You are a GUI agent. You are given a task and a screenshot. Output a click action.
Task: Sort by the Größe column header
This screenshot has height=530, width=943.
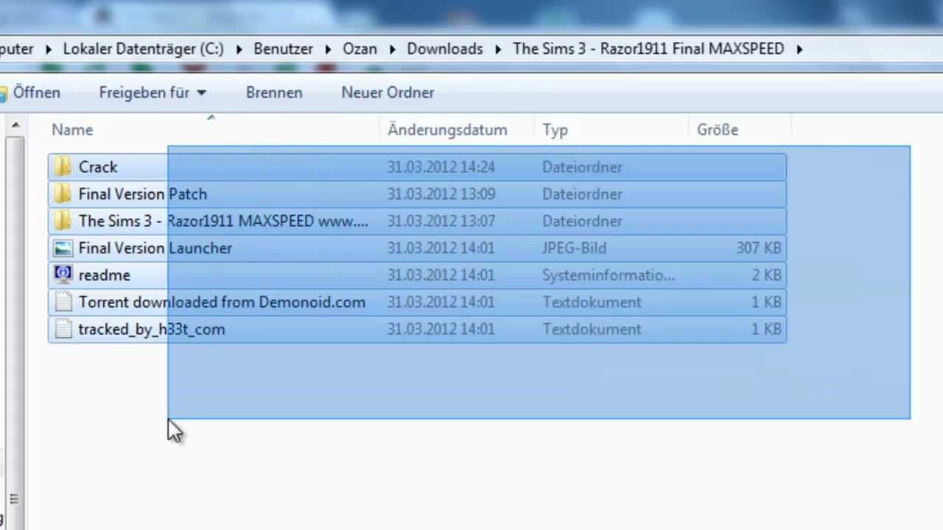[718, 130]
